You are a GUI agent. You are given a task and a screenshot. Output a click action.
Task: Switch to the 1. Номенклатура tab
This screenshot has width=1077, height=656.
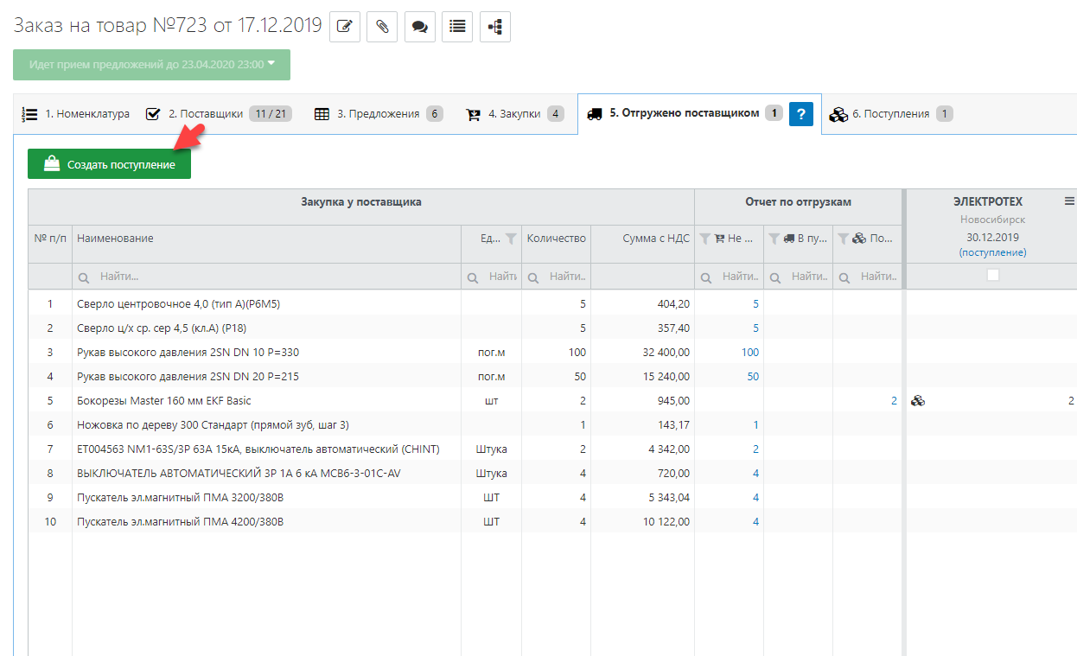[x=76, y=114]
